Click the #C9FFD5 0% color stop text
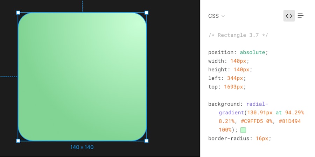The height and width of the screenshot is (157, 315). pos(257,121)
